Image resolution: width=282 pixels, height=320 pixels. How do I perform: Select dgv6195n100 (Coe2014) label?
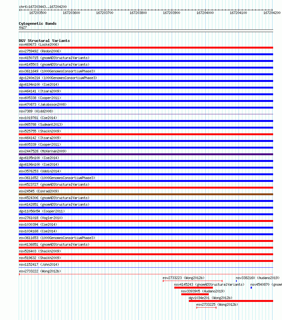tap(39, 158)
